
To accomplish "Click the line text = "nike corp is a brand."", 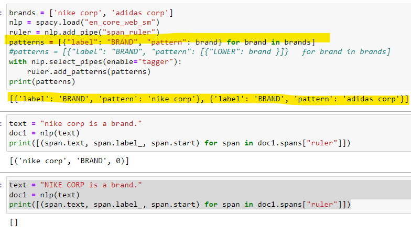I will (75, 124).
